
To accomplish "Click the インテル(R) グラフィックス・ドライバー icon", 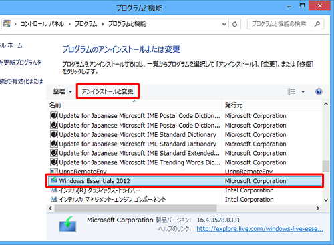I will tap(54, 190).
